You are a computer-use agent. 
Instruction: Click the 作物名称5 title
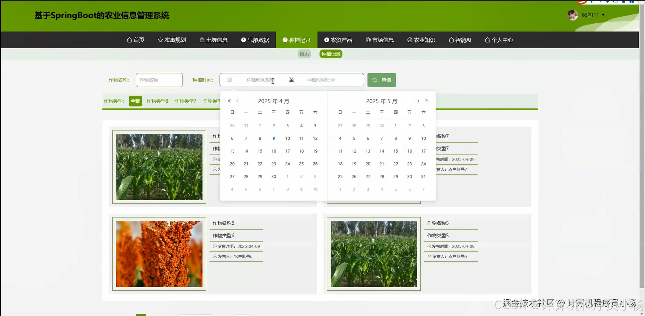438,223
